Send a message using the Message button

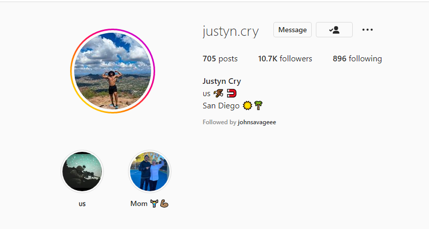pos(292,30)
